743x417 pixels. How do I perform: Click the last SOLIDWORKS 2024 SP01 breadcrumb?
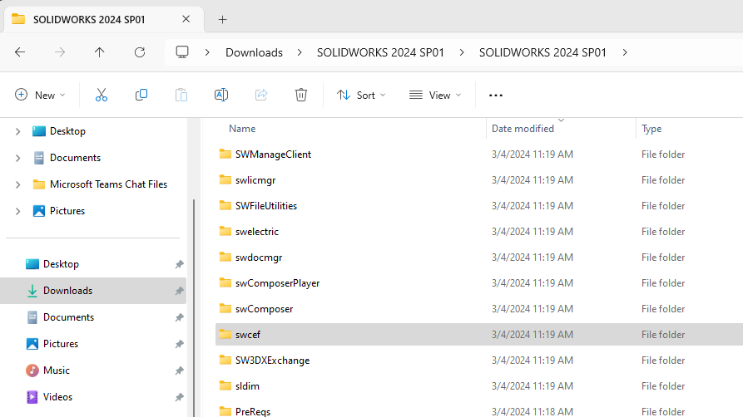point(542,52)
